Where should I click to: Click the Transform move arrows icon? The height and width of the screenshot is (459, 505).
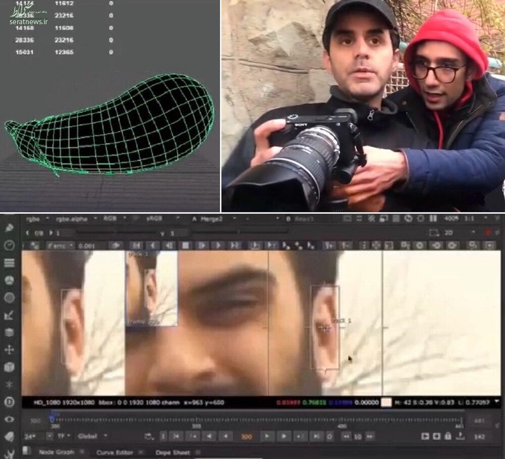point(9,349)
